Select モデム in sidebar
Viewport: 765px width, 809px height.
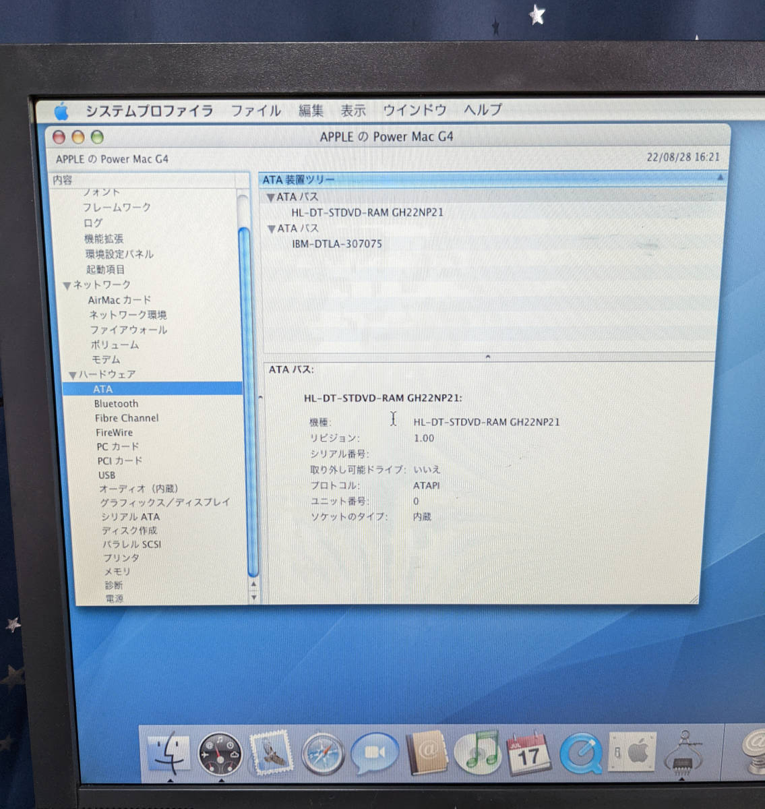pos(106,359)
